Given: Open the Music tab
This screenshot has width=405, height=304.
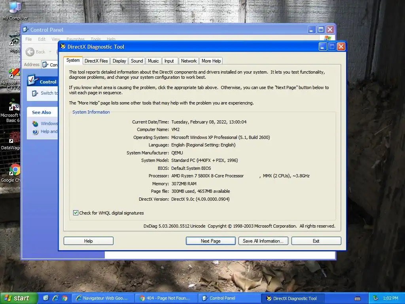Looking at the screenshot, I should (153, 61).
